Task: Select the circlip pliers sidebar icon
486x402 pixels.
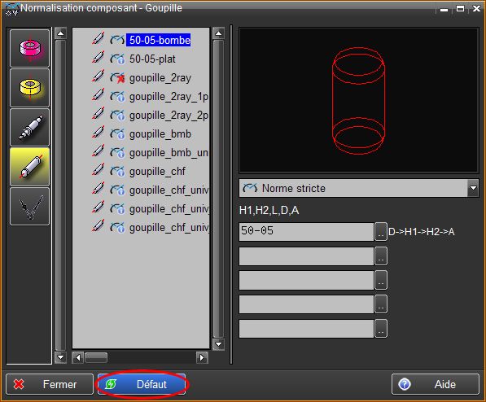Action: 30,207
